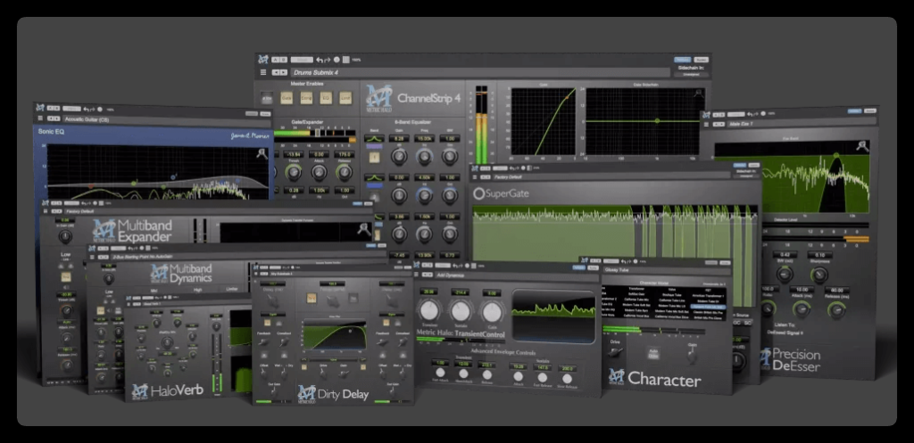Open the Drums Submix 4 preset menu
This screenshot has width=914, height=443.
coord(479,72)
